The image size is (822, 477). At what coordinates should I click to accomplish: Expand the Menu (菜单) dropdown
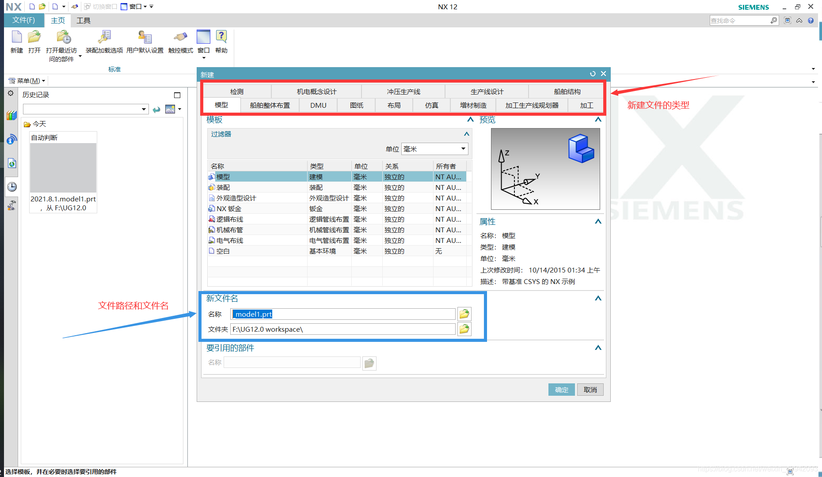click(x=27, y=81)
